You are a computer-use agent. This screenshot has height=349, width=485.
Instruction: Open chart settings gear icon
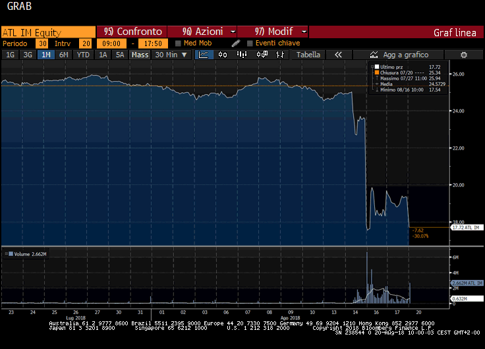point(464,55)
